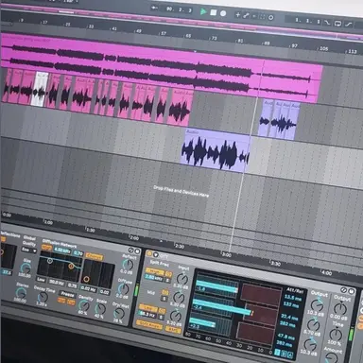Toggle the Diffusion Network High filter switch

[x=46, y=248]
